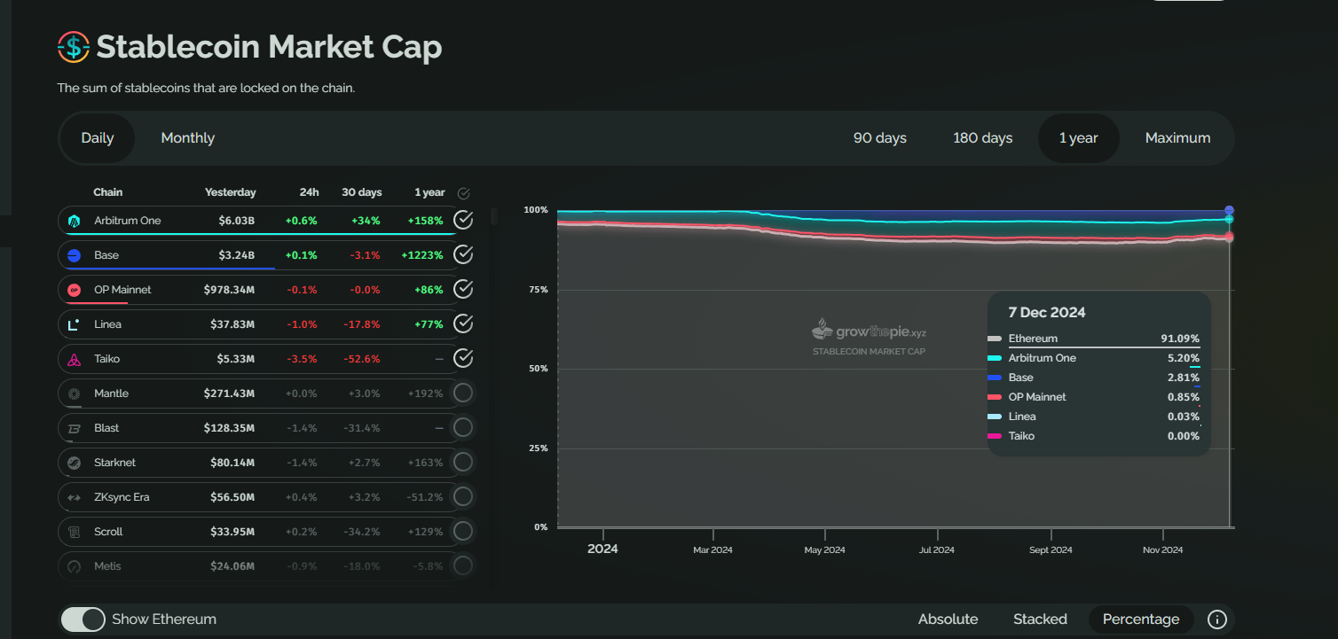The width and height of the screenshot is (1338, 639).
Task: Click the Starknet chain logo icon
Action: pyautogui.click(x=75, y=463)
